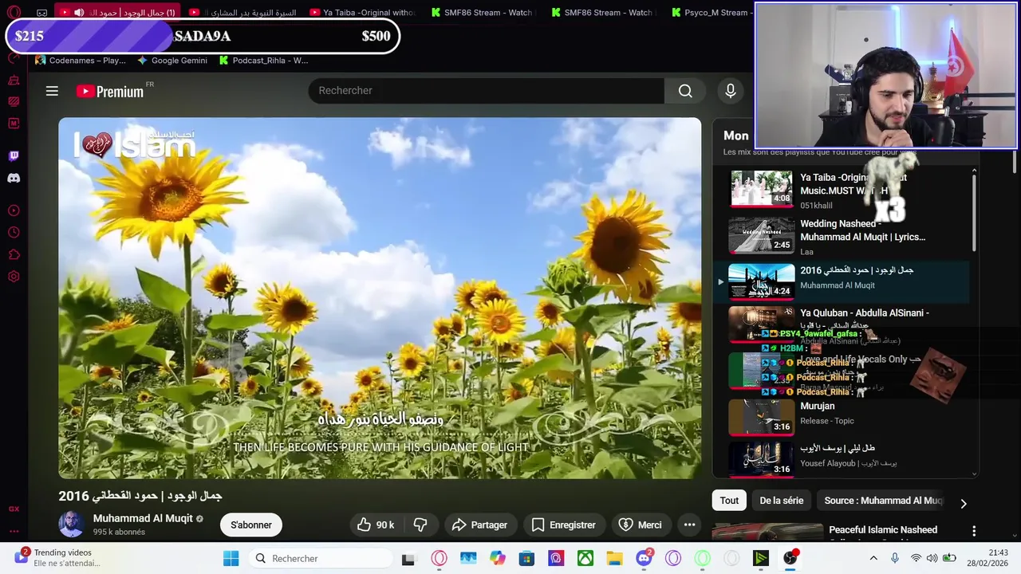The image size is (1021, 574).
Task: Open History clock icon in sidebar
Action: coord(14,233)
